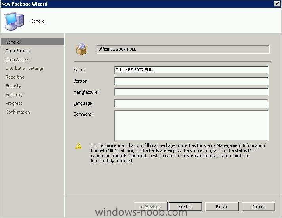
Task: Click the < Previous button
Action: [x=151, y=206]
